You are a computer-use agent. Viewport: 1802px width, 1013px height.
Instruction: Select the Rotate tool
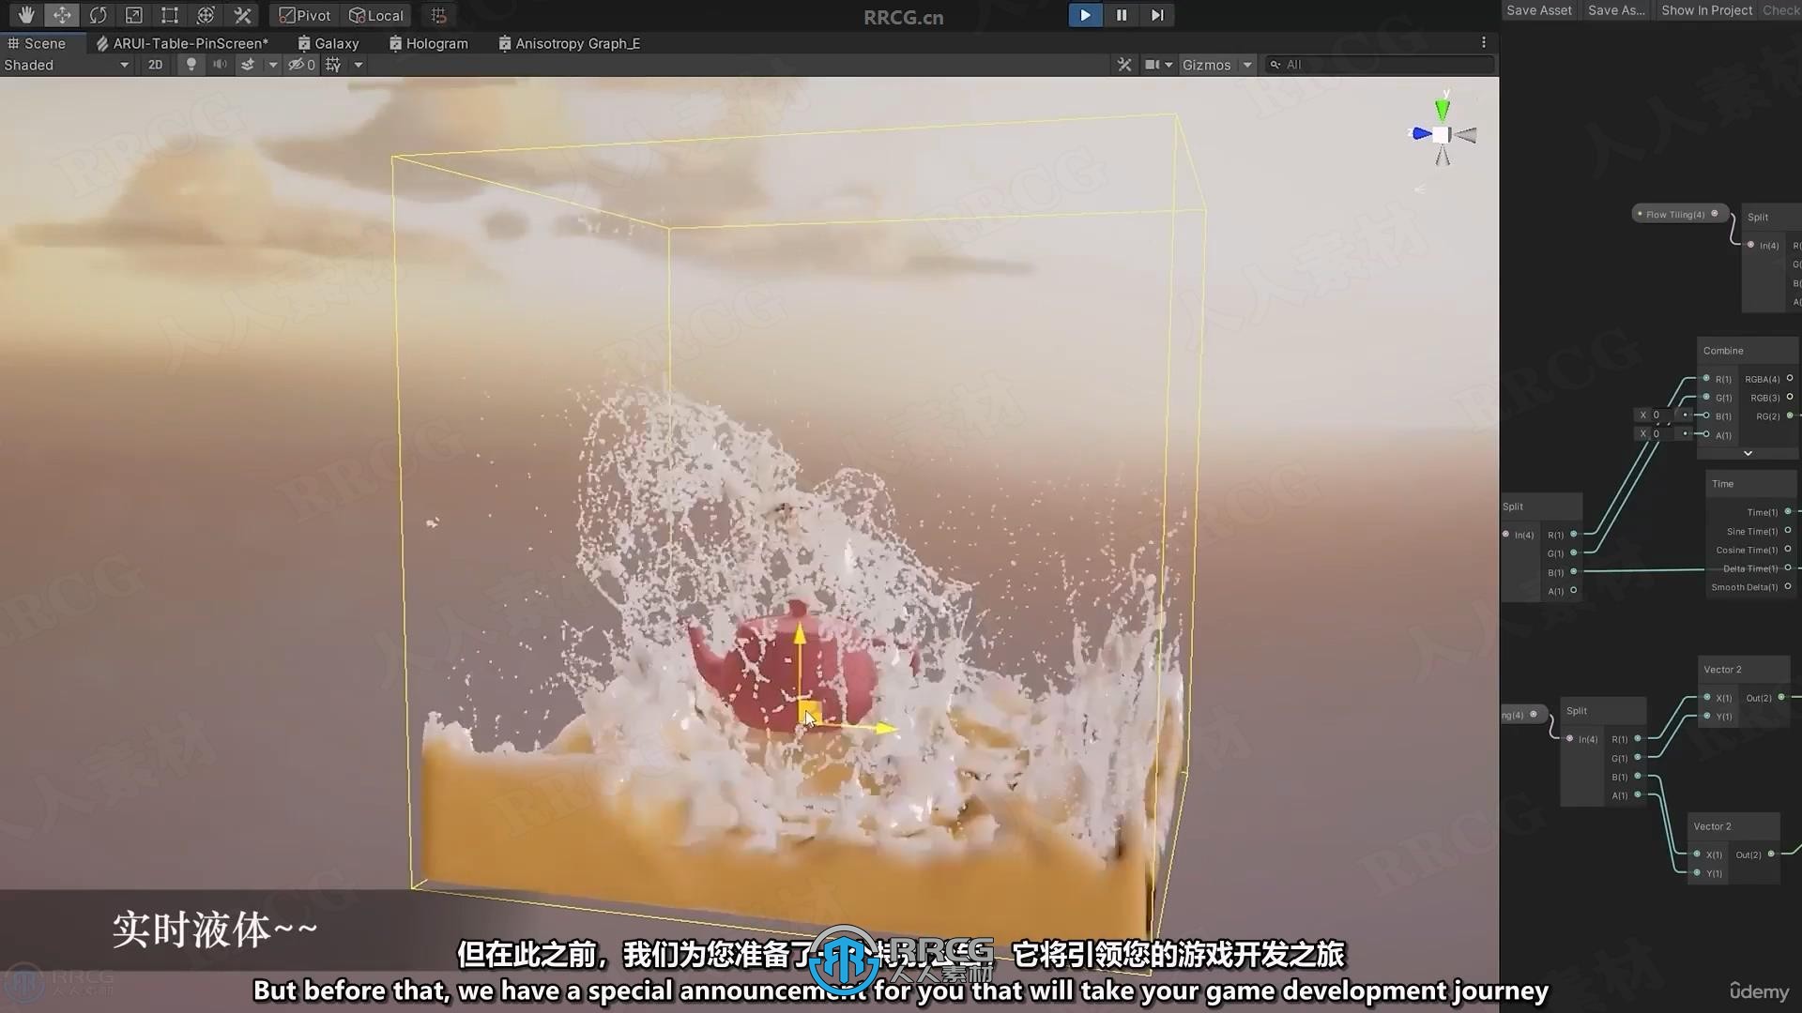coord(98,15)
